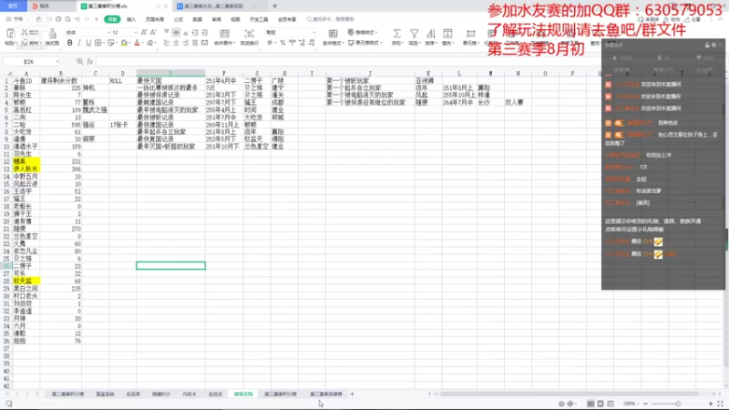Click the sort A-Z icon
Image resolution: width=729 pixels, height=410 pixels.
click(x=430, y=34)
